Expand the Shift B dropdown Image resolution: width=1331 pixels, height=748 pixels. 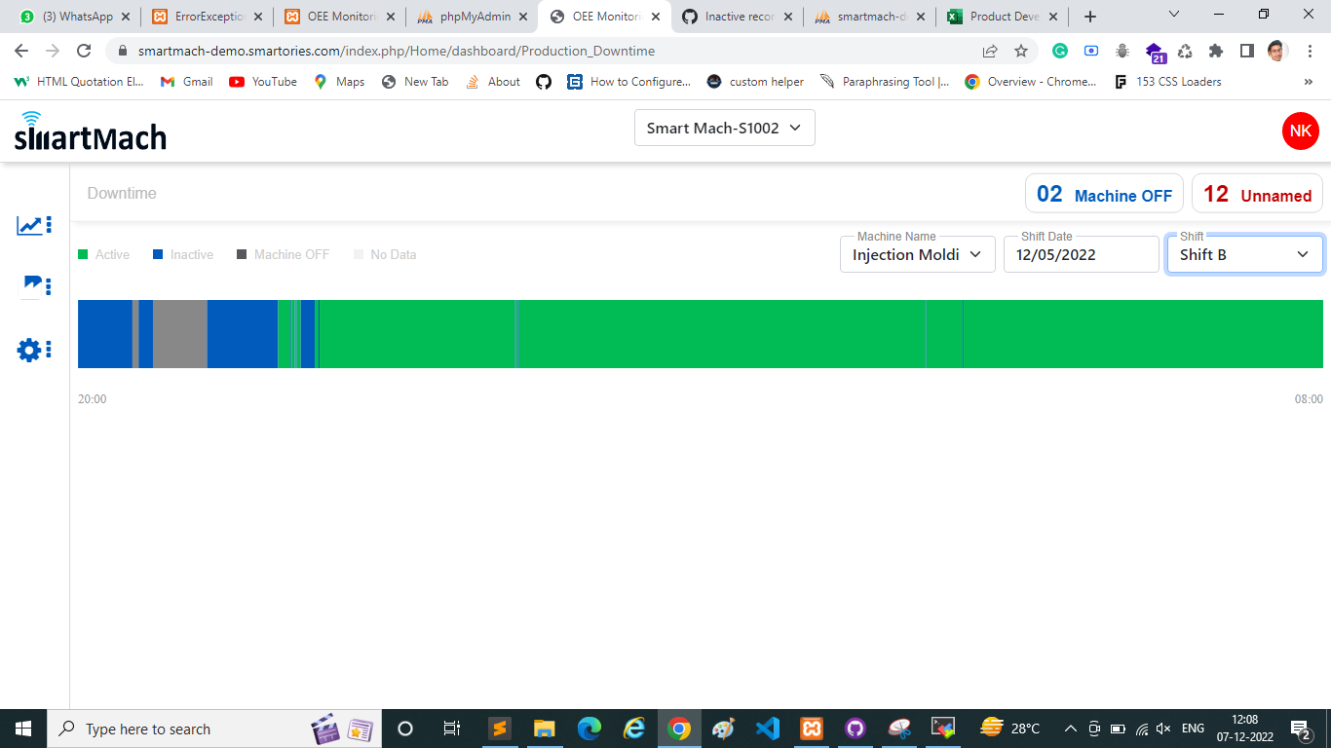coord(1244,254)
